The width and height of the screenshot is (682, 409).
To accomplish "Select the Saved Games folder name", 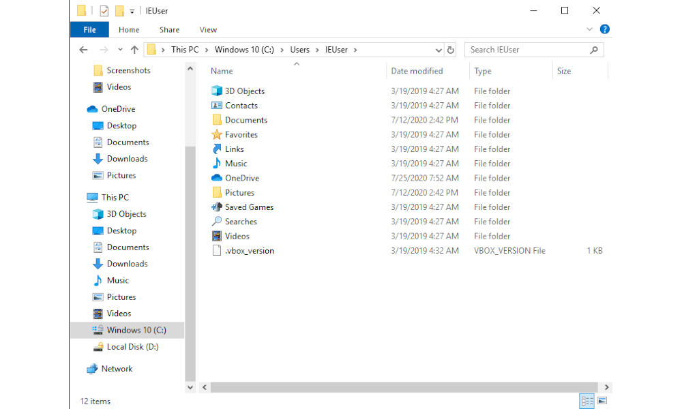I will pos(249,207).
